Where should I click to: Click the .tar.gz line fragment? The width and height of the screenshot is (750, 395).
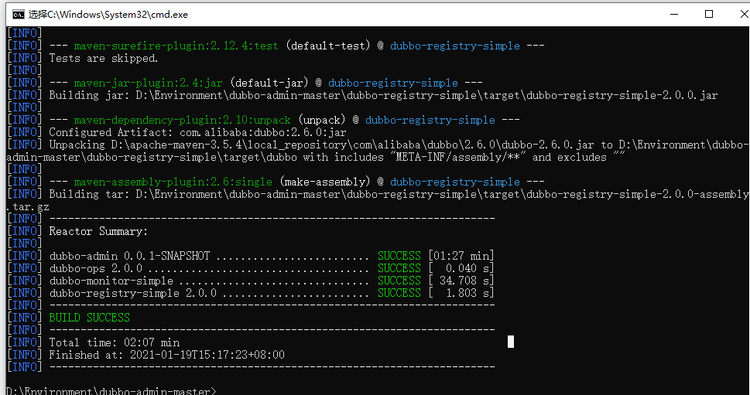click(28, 207)
